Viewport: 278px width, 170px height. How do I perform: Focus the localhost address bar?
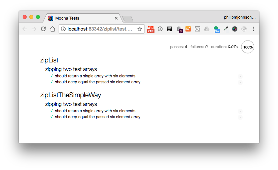pos(100,29)
